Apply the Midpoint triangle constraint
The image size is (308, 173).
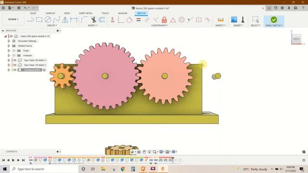pyautogui.click(x=173, y=20)
